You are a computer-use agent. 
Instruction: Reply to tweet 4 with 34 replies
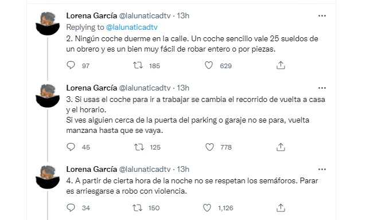[x=71, y=207]
